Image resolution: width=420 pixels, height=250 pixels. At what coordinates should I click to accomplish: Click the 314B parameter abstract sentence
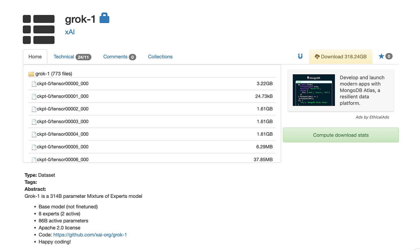click(83, 196)
